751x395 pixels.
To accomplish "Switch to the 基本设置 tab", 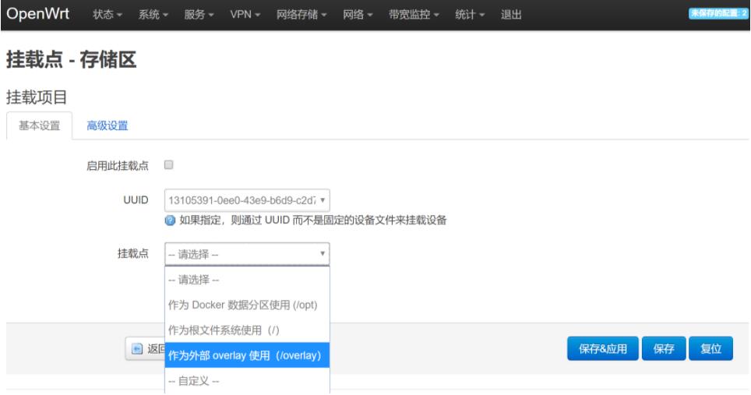I will pyautogui.click(x=39, y=126).
